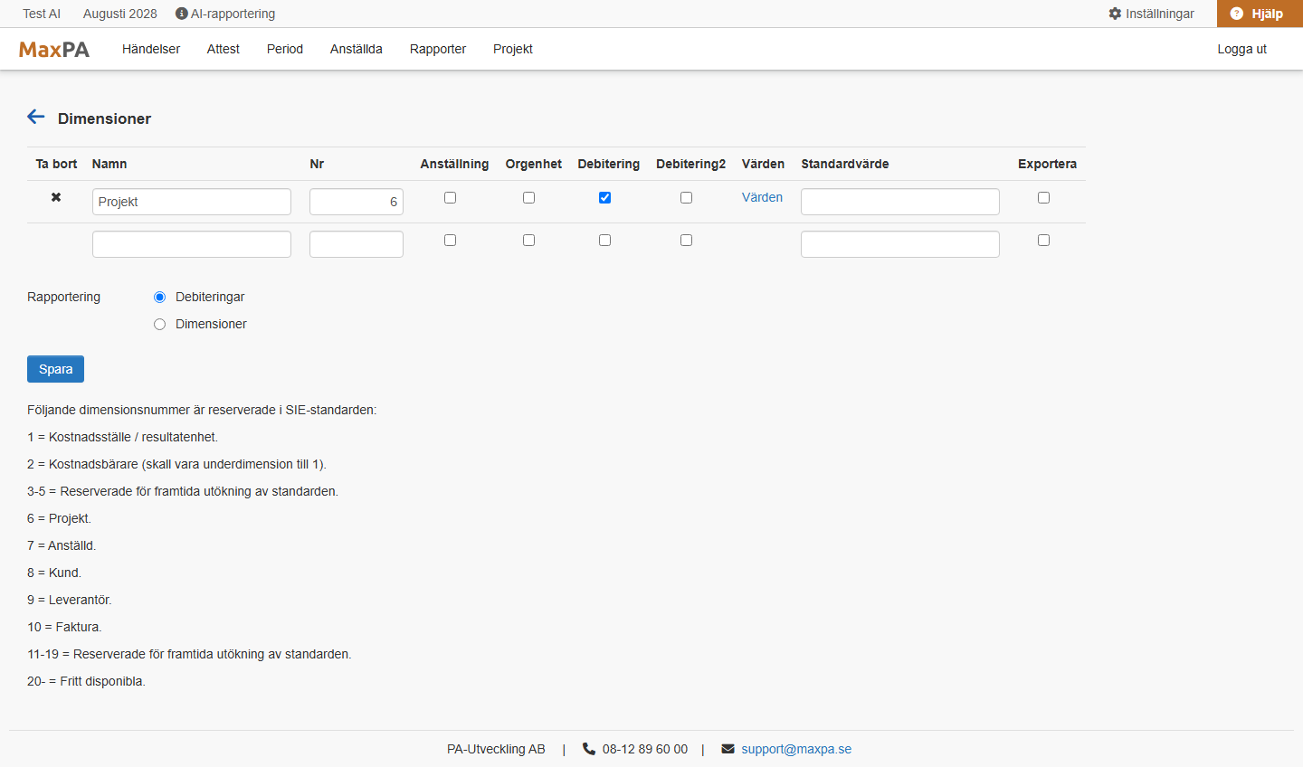Open the Projekt menu in the navbar
The height and width of the screenshot is (767, 1303).
coord(513,49)
